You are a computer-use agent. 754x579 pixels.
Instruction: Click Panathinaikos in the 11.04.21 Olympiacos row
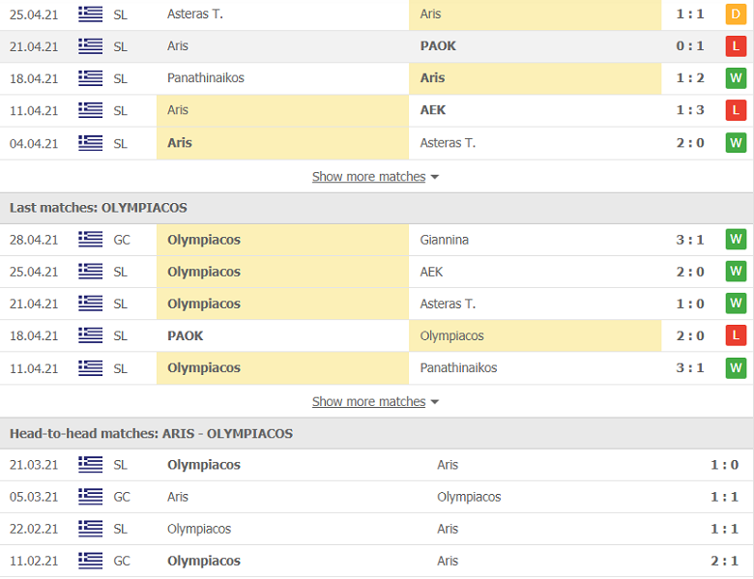459,368
